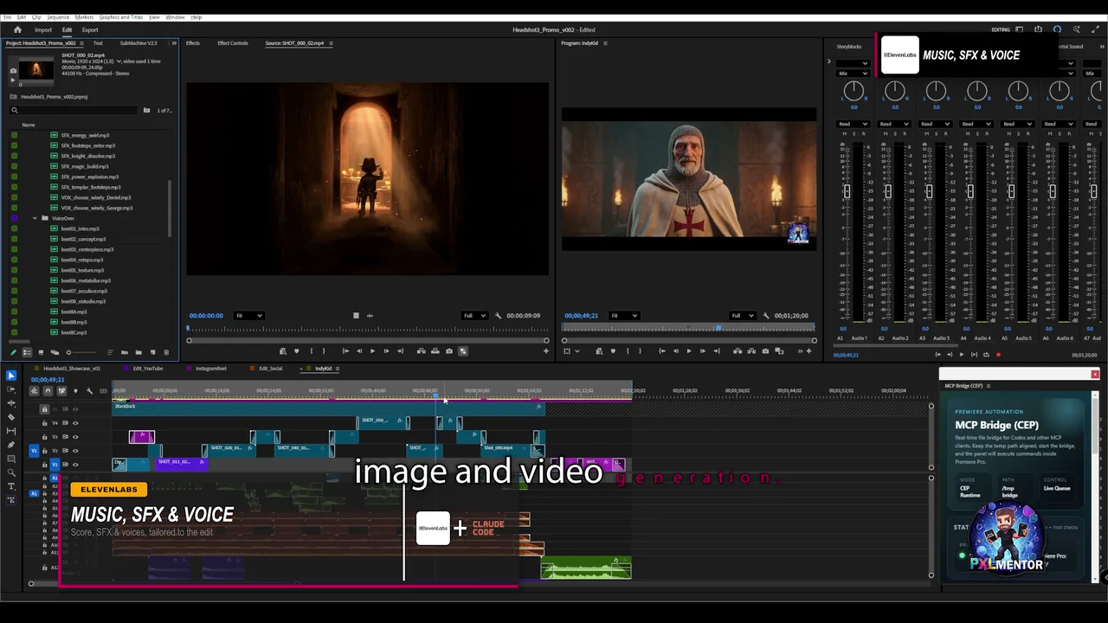Hide V4 track output eye
The width and height of the screenshot is (1108, 623).
click(75, 423)
